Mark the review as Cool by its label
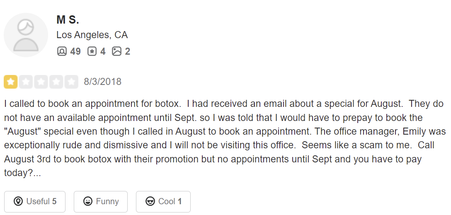The height and width of the screenshot is (215, 451). (x=167, y=202)
